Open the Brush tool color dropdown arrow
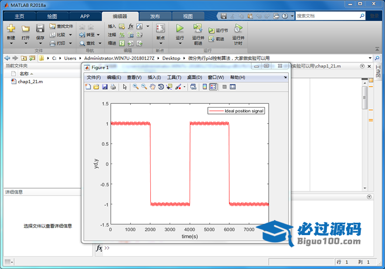The image size is (385, 269). pyautogui.click(x=185, y=87)
